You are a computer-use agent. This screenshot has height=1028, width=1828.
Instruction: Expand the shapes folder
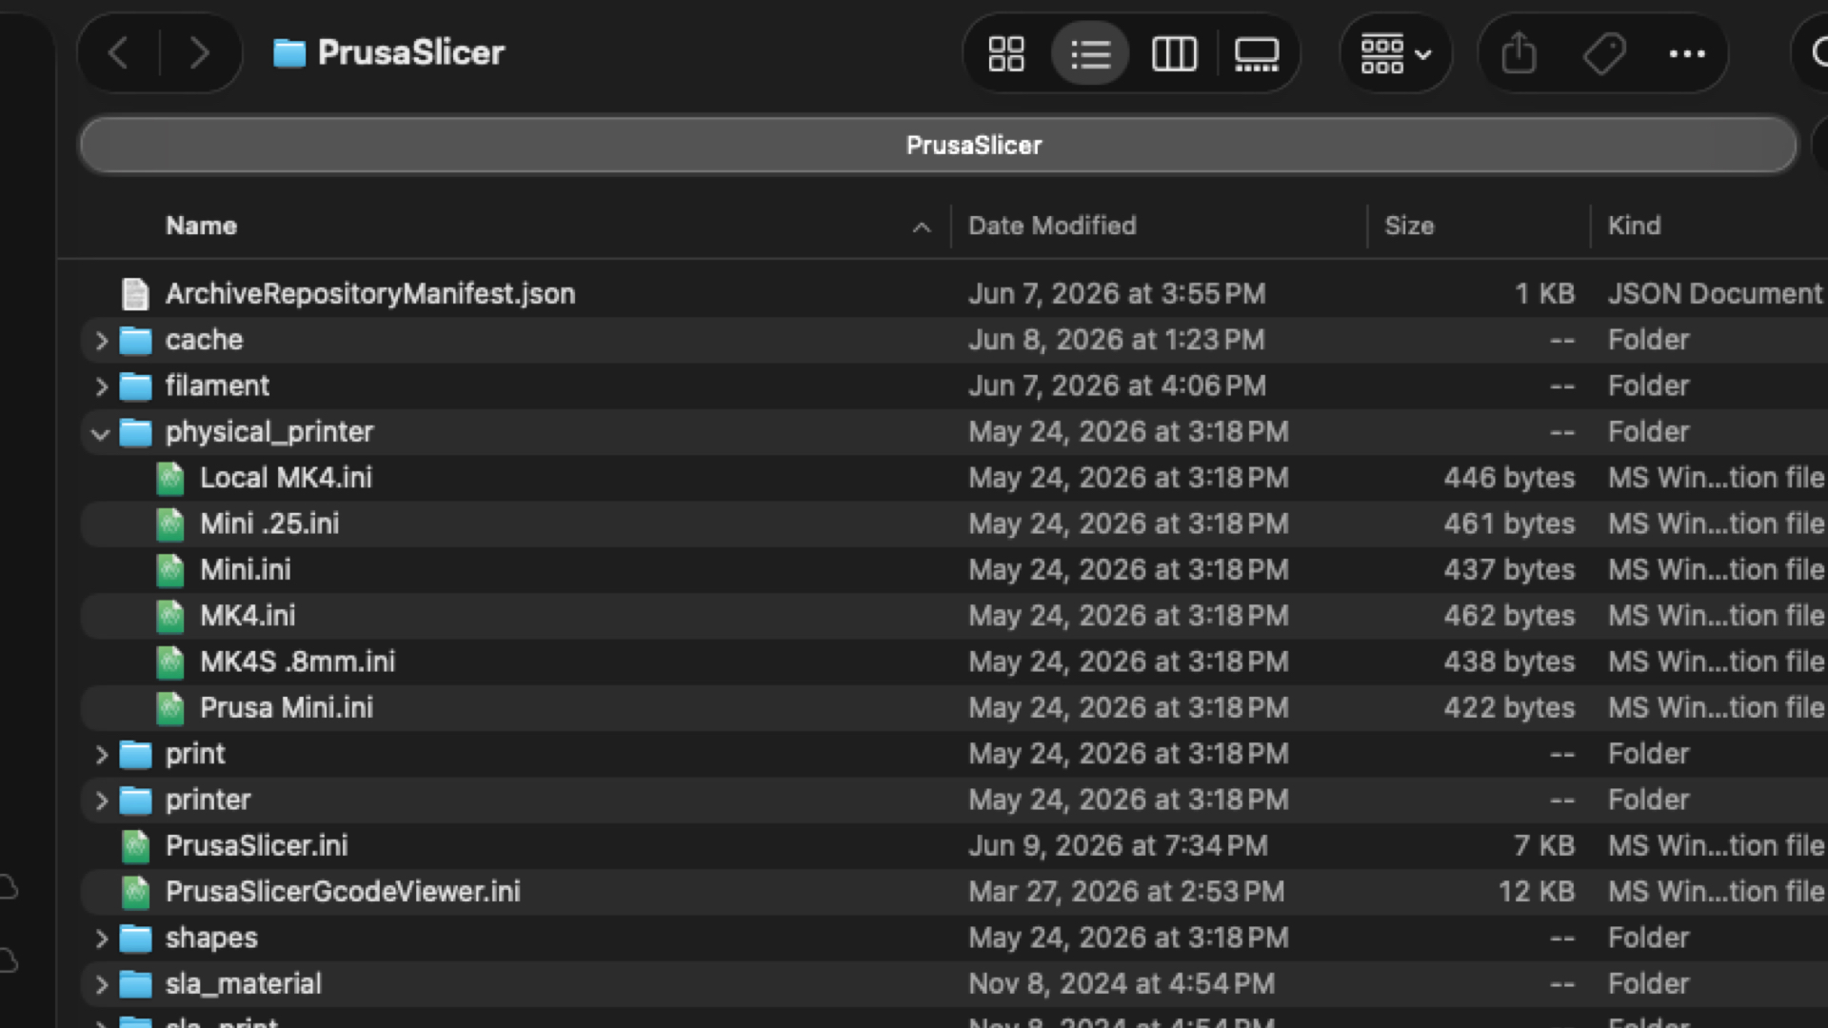click(x=101, y=939)
